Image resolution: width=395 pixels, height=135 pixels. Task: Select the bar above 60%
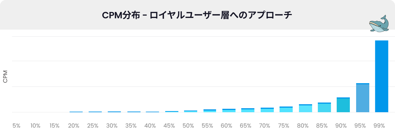tap(229, 111)
